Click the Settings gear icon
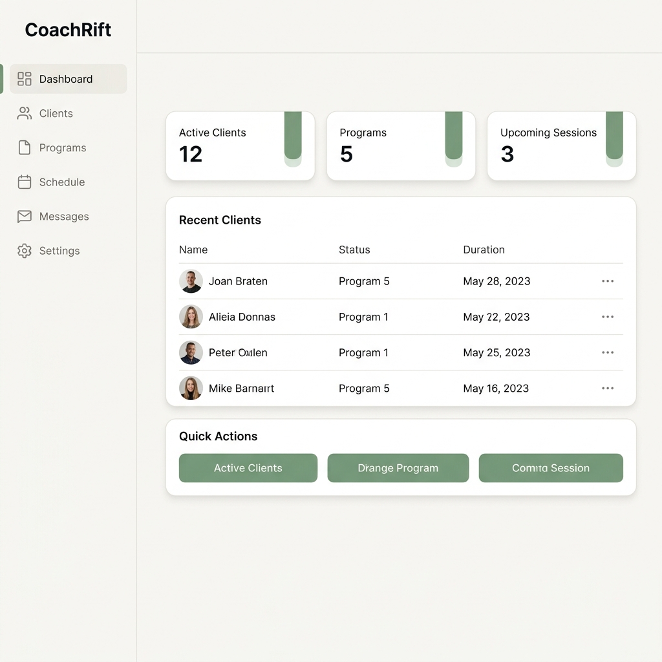Viewport: 662px width, 662px height. (25, 251)
